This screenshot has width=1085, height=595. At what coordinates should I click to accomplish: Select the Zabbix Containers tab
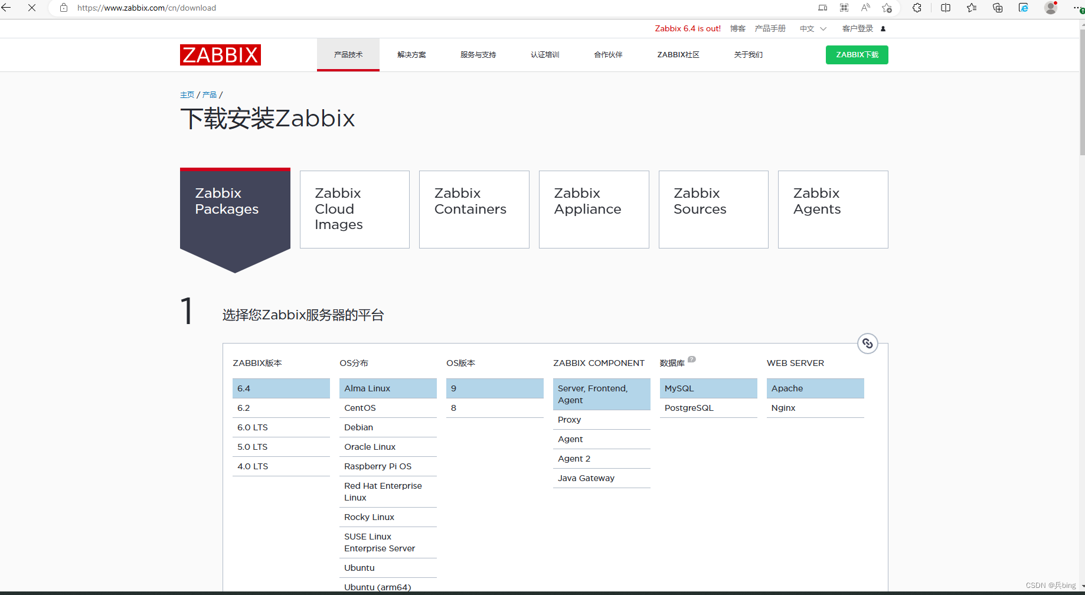point(474,210)
